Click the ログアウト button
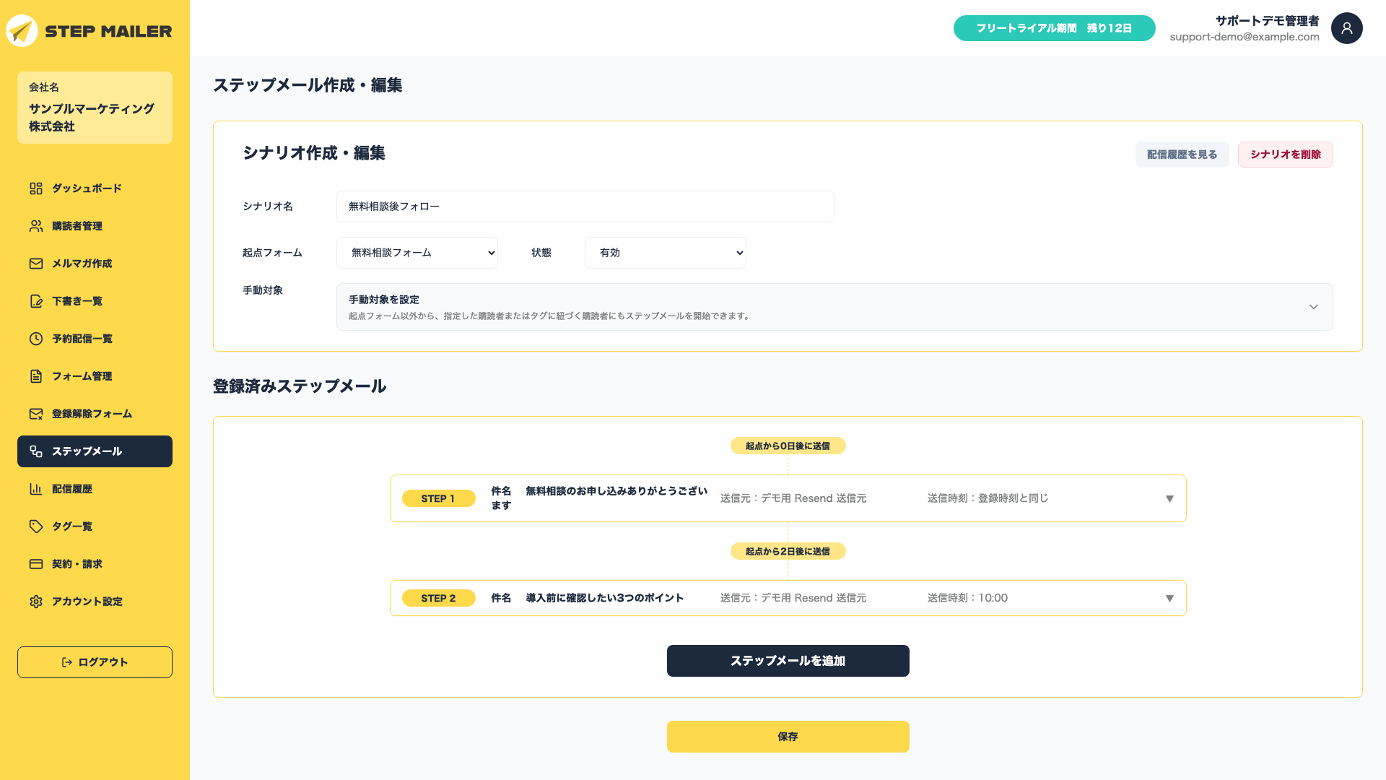This screenshot has height=780, width=1386. (x=95, y=662)
